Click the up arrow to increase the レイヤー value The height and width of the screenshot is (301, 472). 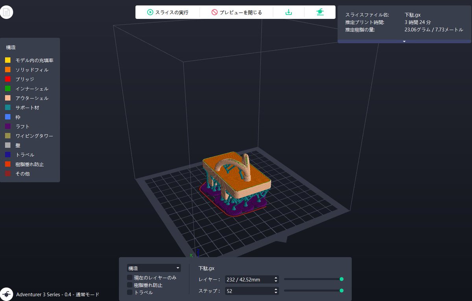(x=275, y=277)
